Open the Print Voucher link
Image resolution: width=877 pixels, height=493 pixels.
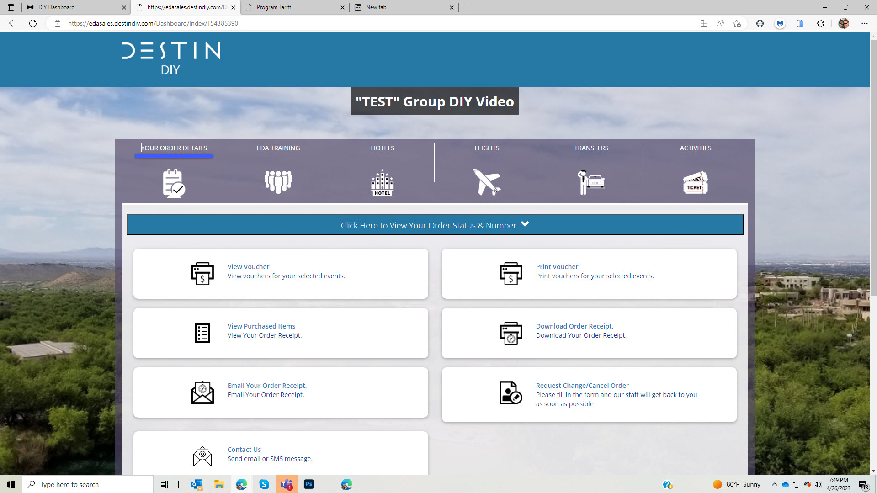557,267
